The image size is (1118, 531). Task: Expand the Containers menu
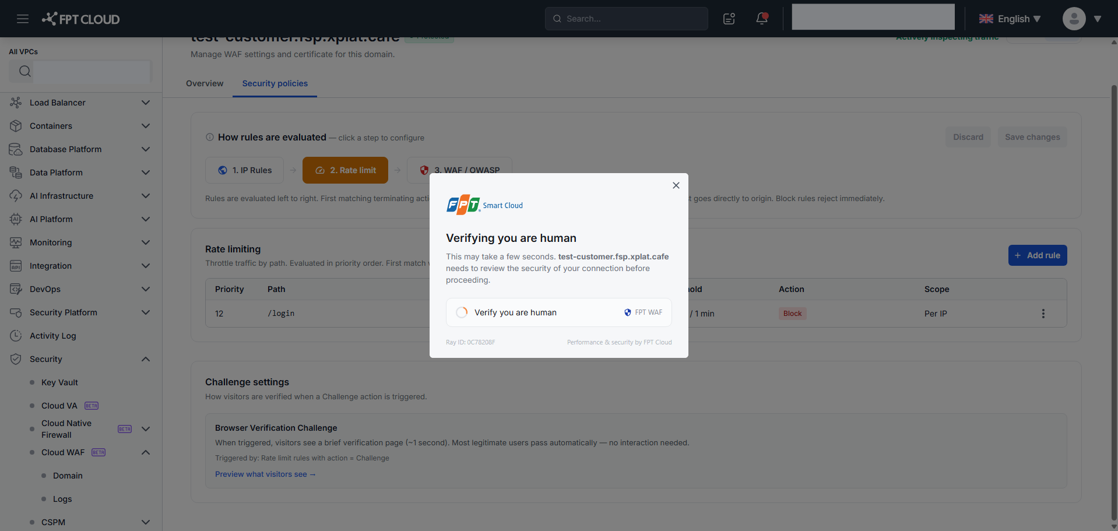coord(146,126)
